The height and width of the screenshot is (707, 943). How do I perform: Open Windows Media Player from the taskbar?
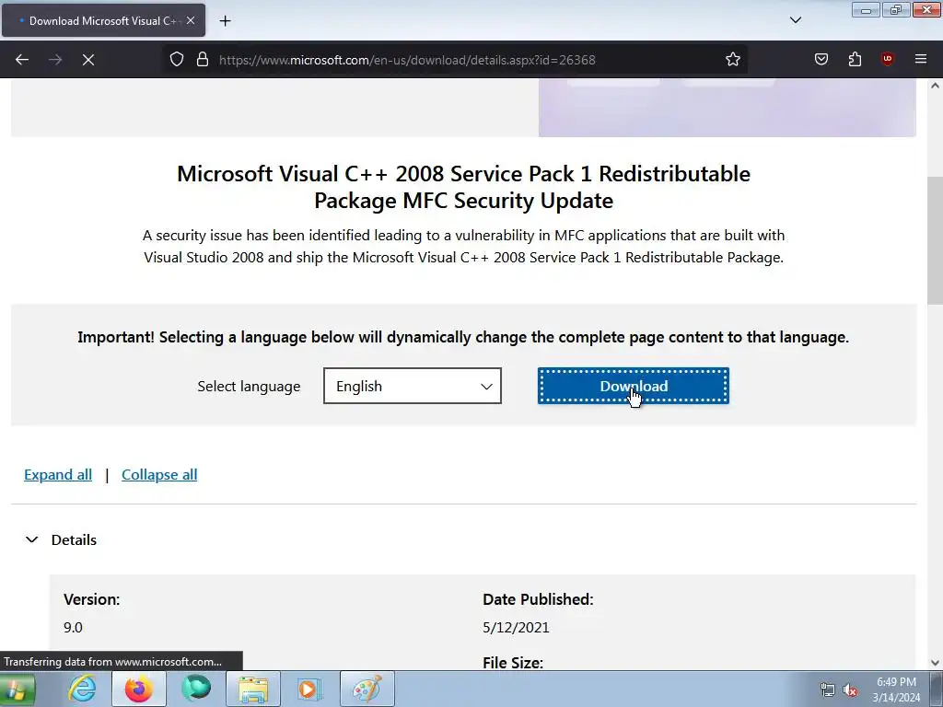click(x=310, y=689)
